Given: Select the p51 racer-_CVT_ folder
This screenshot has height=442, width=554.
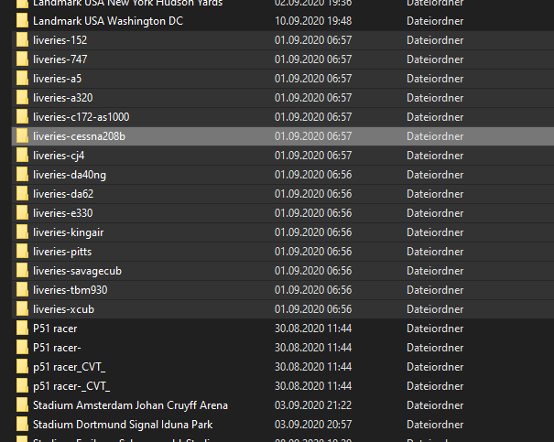Looking at the screenshot, I should (71, 386).
